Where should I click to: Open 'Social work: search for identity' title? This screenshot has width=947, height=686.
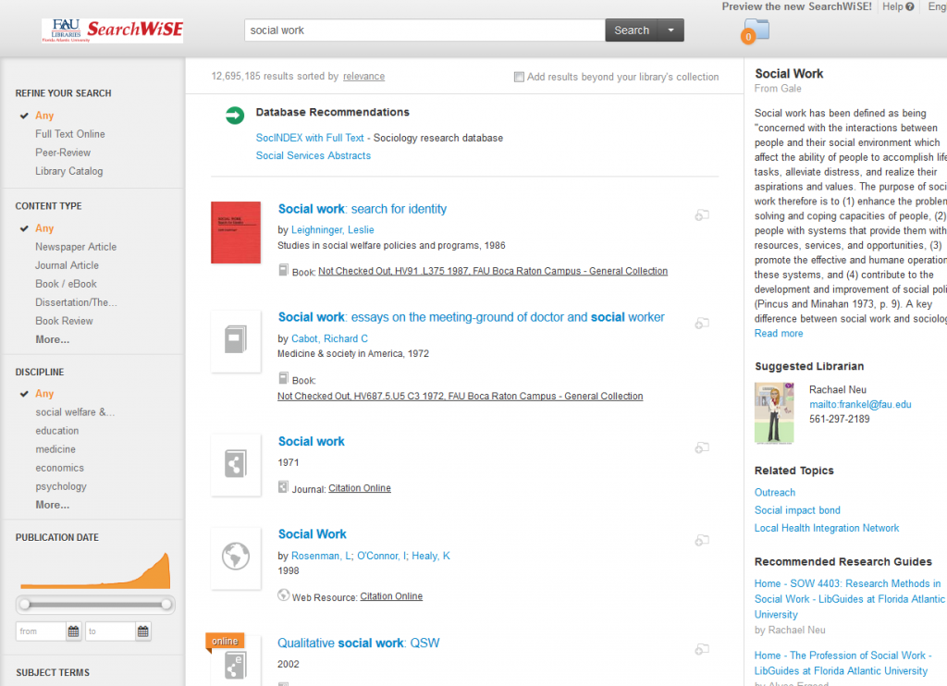[x=363, y=209]
